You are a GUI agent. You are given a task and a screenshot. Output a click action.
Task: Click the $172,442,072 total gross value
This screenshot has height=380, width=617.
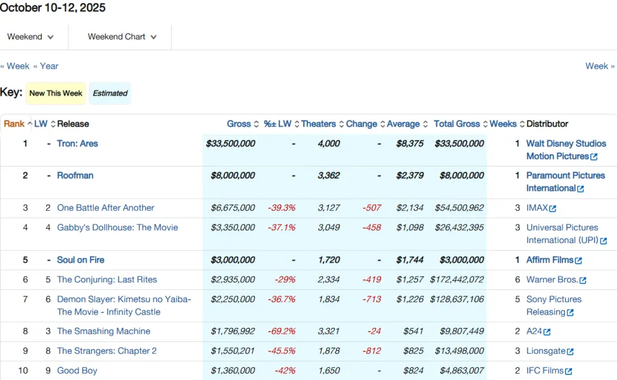pyautogui.click(x=457, y=280)
